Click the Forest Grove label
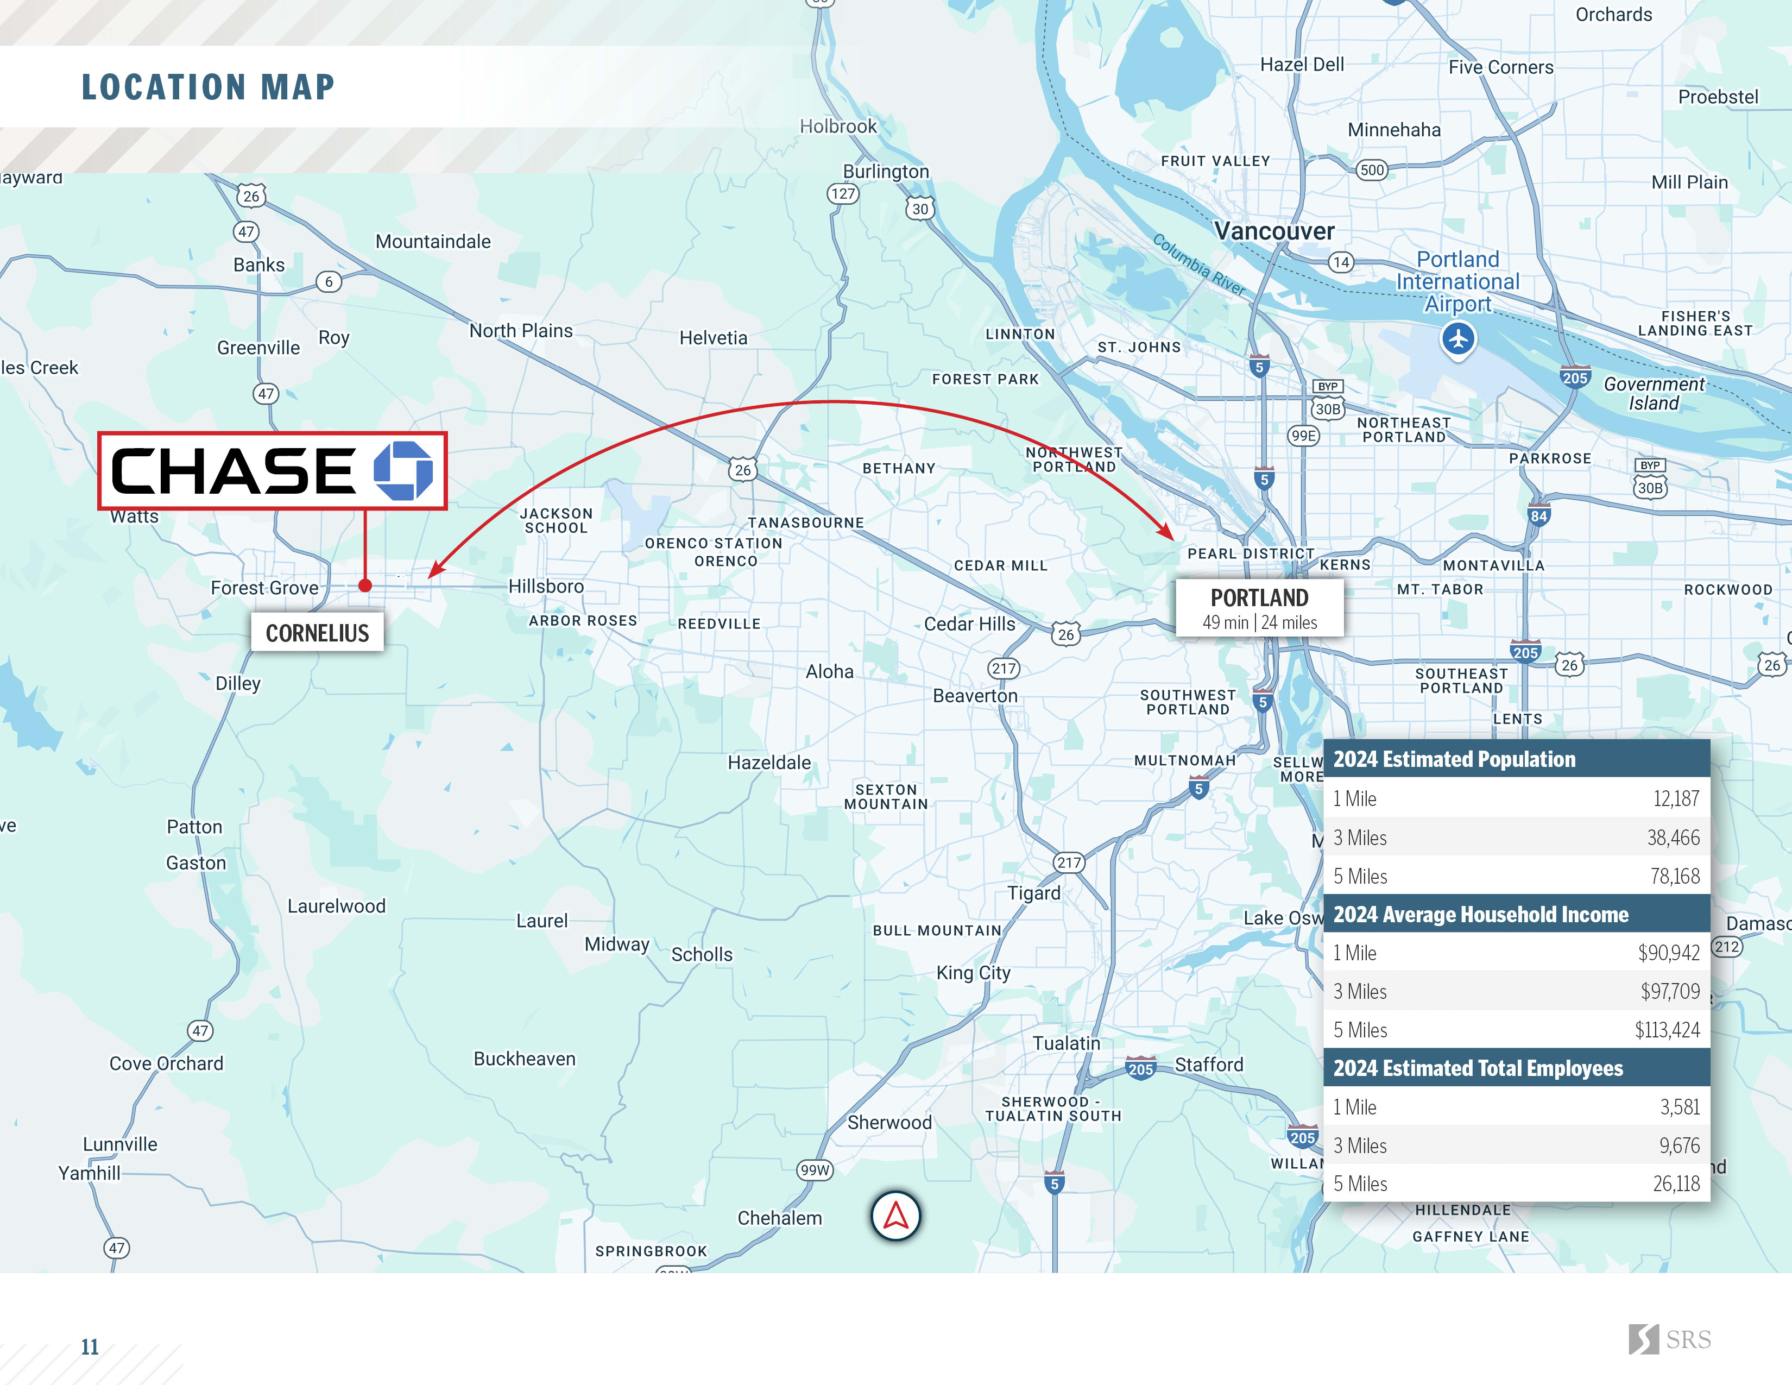This screenshot has height=1385, width=1792. (x=264, y=588)
